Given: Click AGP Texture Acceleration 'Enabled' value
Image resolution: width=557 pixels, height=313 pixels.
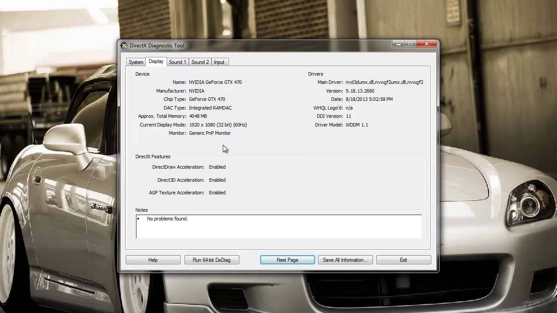Looking at the screenshot, I should 217,193.
